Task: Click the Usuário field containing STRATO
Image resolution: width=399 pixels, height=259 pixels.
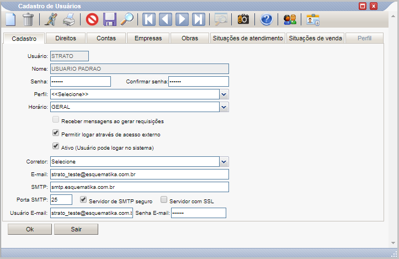Action: coord(70,56)
